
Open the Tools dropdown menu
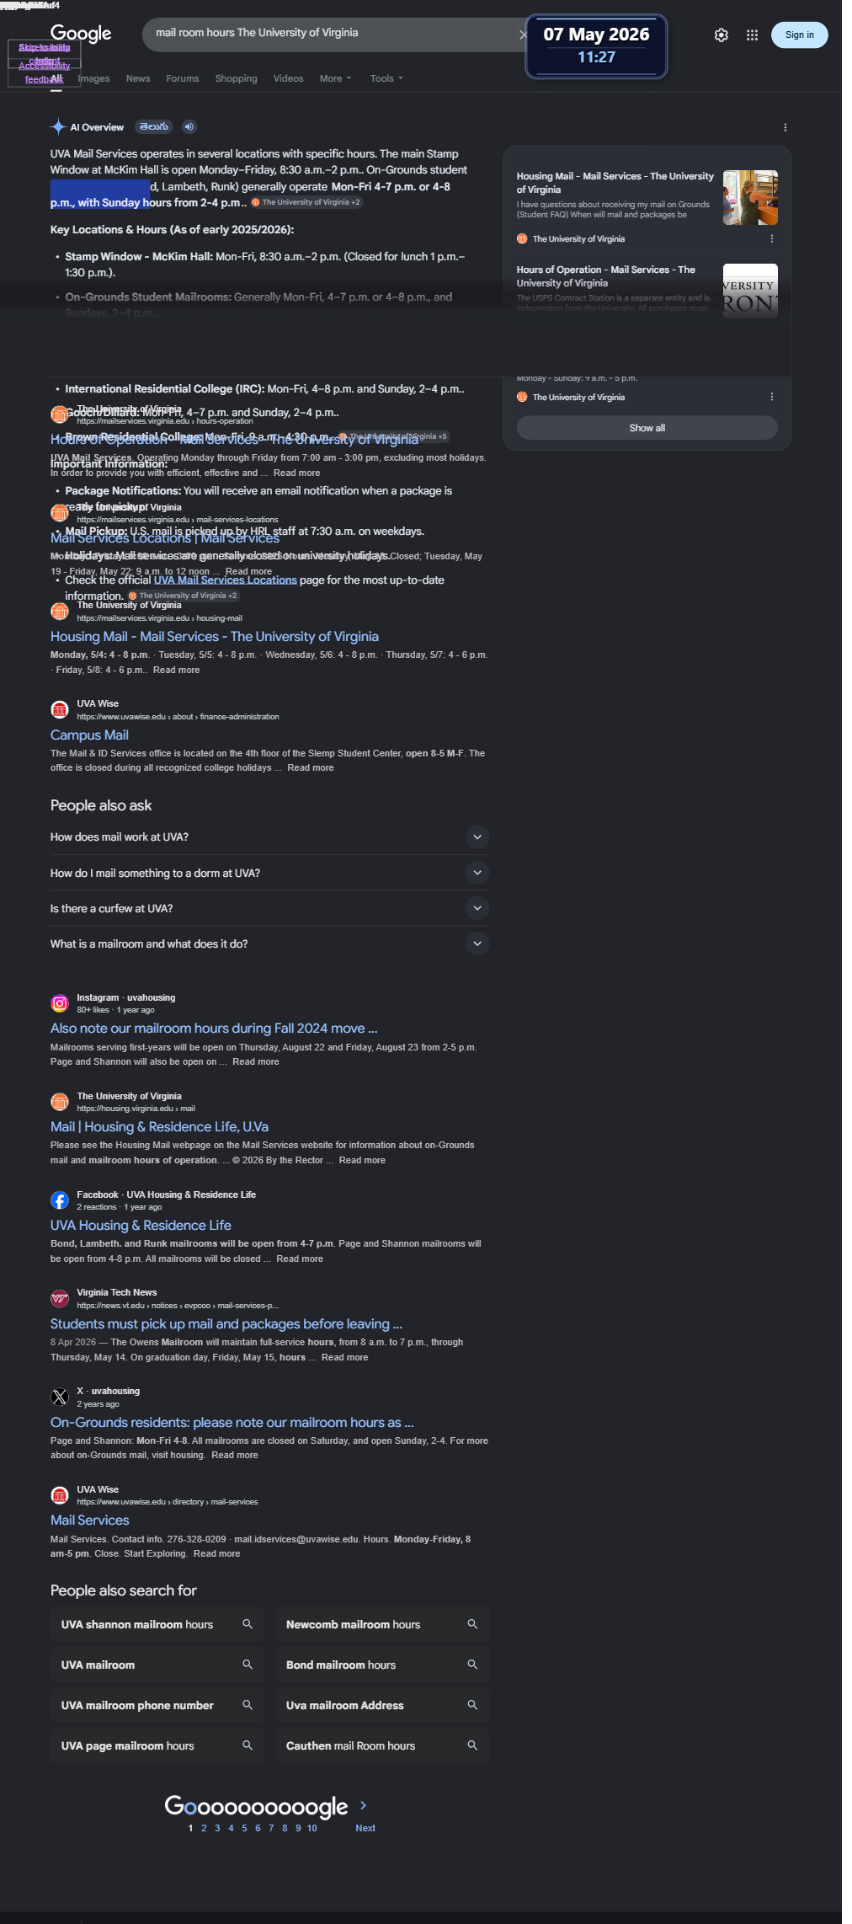(386, 78)
